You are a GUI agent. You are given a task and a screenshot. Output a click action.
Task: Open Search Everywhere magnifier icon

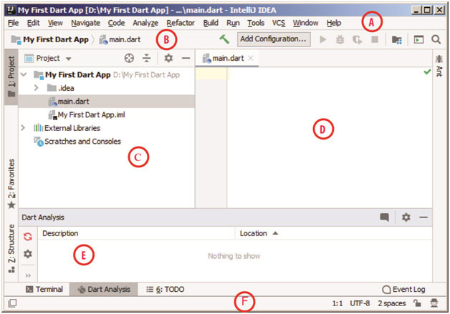tap(436, 39)
